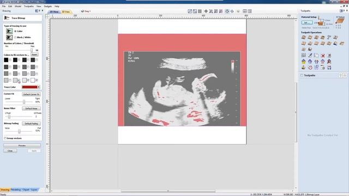
Task: Switch to the 2D View tab
Action: coord(54,11)
